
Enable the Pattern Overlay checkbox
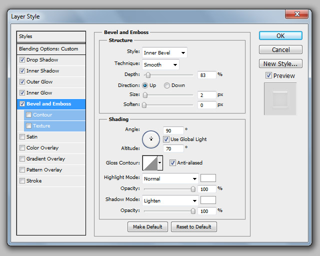tap(22, 170)
